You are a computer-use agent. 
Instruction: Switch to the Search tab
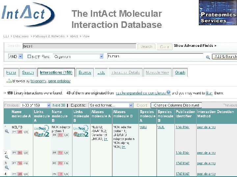click(x=28, y=72)
